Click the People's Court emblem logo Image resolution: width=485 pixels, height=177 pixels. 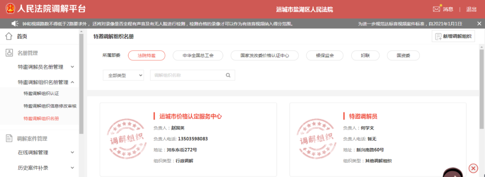click(10, 9)
